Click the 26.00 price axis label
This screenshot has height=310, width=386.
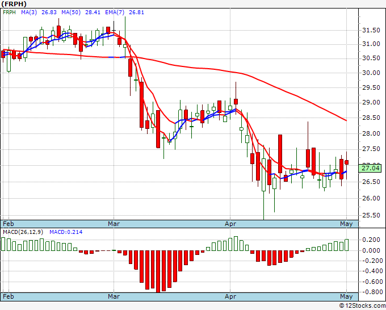point(371,198)
